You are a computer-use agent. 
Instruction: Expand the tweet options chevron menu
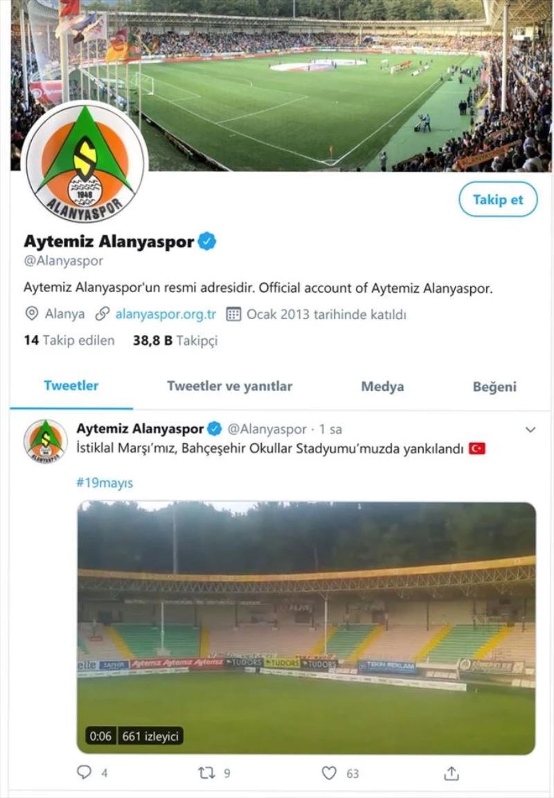[x=530, y=430]
